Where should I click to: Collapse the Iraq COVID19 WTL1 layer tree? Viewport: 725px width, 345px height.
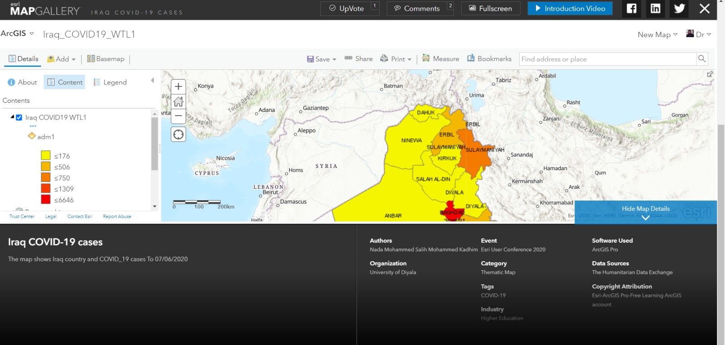[x=12, y=117]
